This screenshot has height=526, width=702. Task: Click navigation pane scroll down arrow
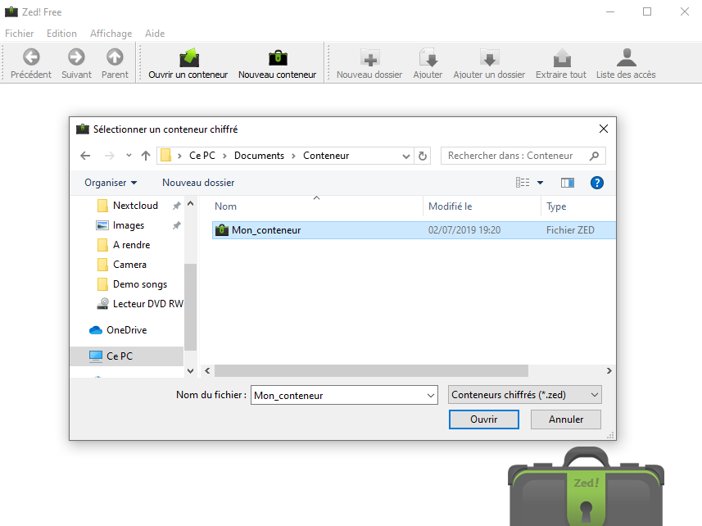click(x=190, y=371)
